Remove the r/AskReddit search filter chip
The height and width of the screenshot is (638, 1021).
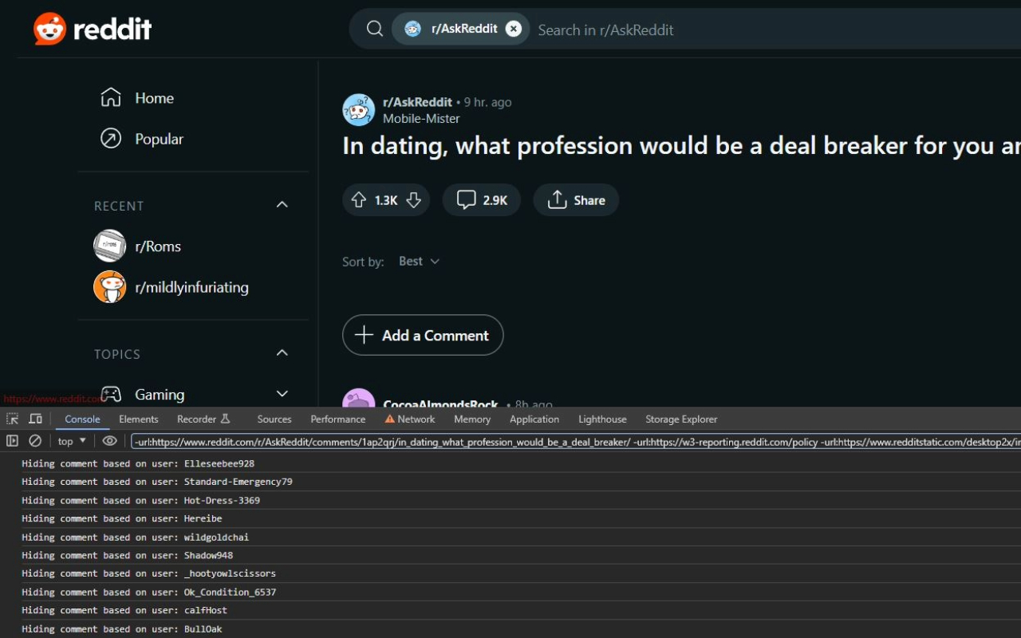tap(514, 29)
